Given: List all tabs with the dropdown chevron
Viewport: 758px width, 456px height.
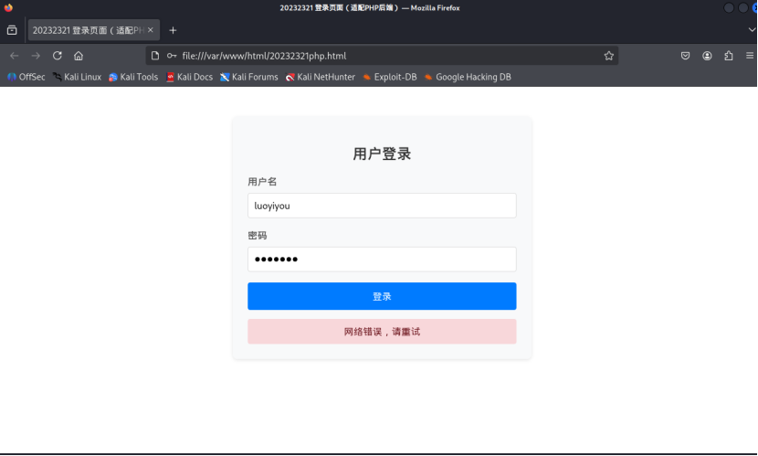Looking at the screenshot, I should (752, 30).
